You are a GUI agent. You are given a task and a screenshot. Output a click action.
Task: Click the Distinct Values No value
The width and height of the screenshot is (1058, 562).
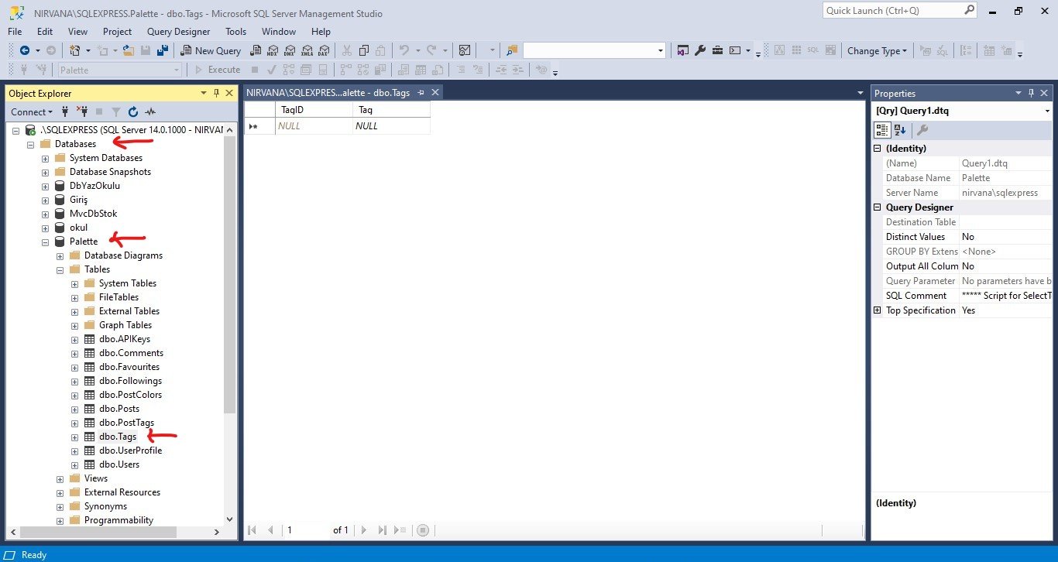click(x=1005, y=237)
